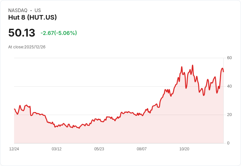Click the NASDAQ exchange label
The width and height of the screenshot is (241, 166).
pos(18,10)
